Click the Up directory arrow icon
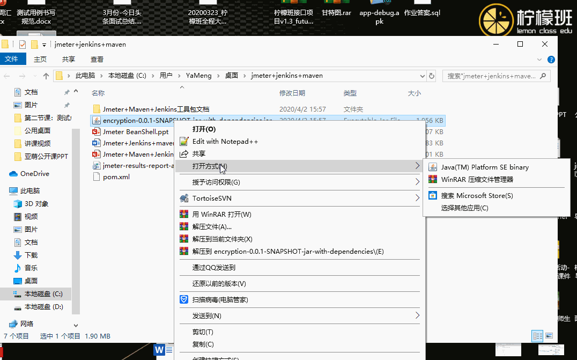 point(47,76)
